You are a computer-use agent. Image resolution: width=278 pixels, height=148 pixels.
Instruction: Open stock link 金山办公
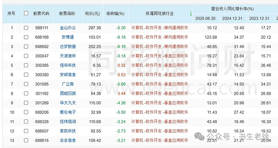click(68, 28)
